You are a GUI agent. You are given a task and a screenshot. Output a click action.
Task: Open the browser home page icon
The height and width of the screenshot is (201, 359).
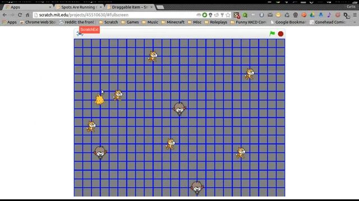(x=27, y=15)
